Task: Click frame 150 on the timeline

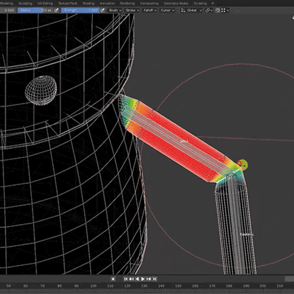Action: [x=178, y=286]
